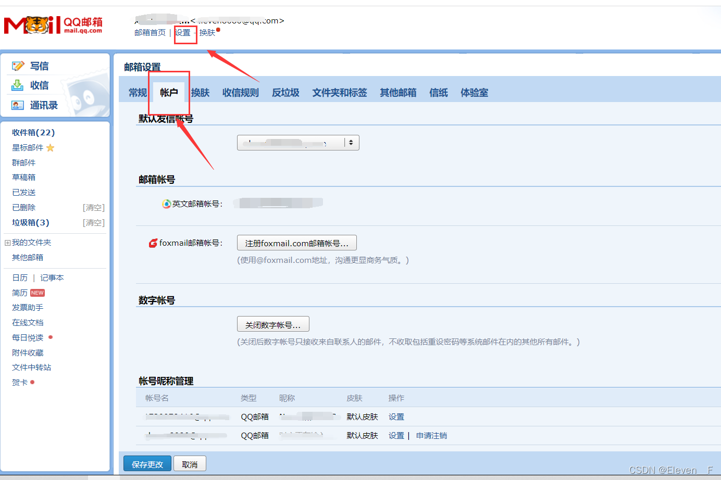The height and width of the screenshot is (480, 721).
Task: Open 草稿箱 drafts folder
Action: pyautogui.click(x=24, y=178)
